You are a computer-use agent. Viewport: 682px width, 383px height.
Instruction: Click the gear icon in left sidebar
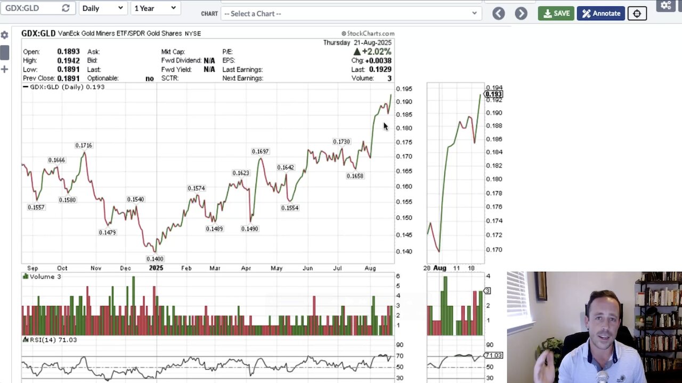pyautogui.click(x=4, y=35)
